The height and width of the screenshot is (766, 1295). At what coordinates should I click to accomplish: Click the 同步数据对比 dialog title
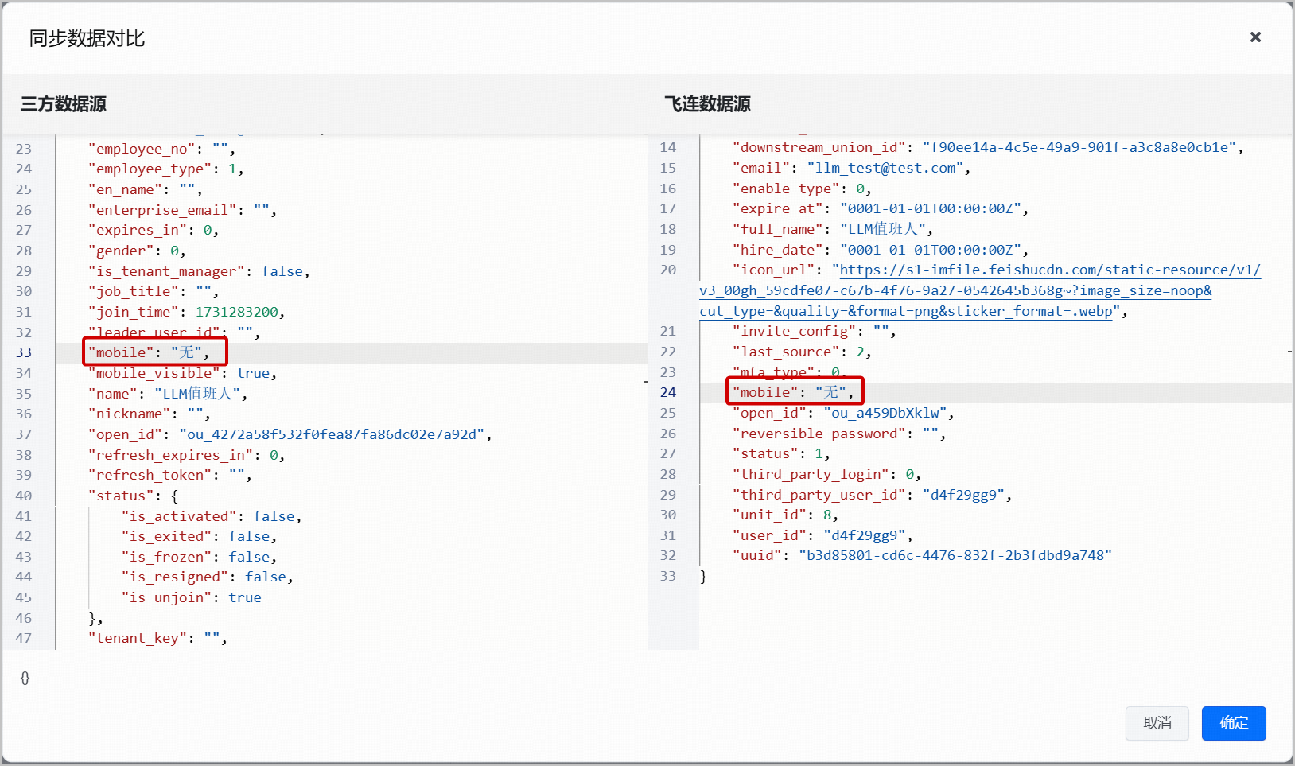tap(87, 38)
